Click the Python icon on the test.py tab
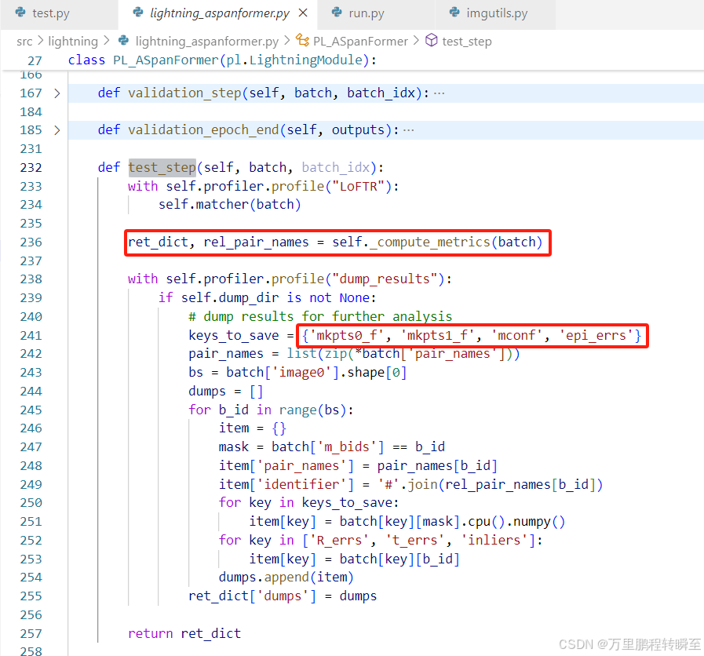704x656 pixels. point(19,13)
